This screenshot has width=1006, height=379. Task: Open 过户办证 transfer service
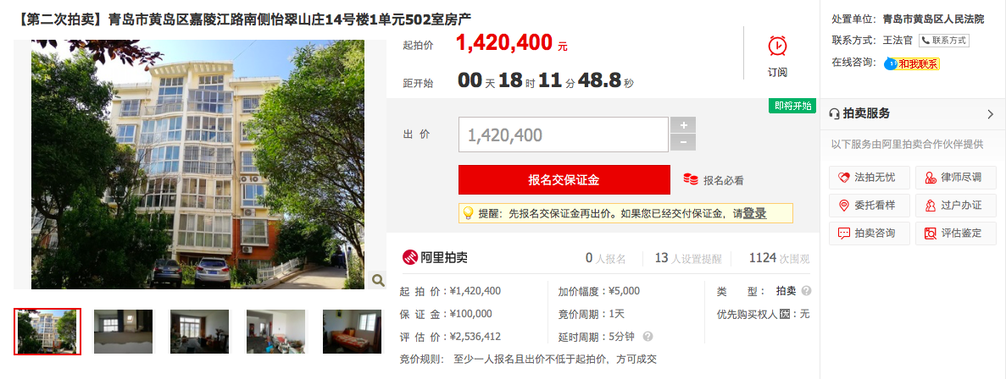956,206
